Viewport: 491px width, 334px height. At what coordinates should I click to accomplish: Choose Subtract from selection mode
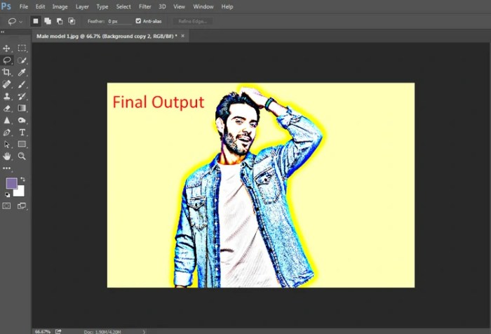tap(60, 21)
